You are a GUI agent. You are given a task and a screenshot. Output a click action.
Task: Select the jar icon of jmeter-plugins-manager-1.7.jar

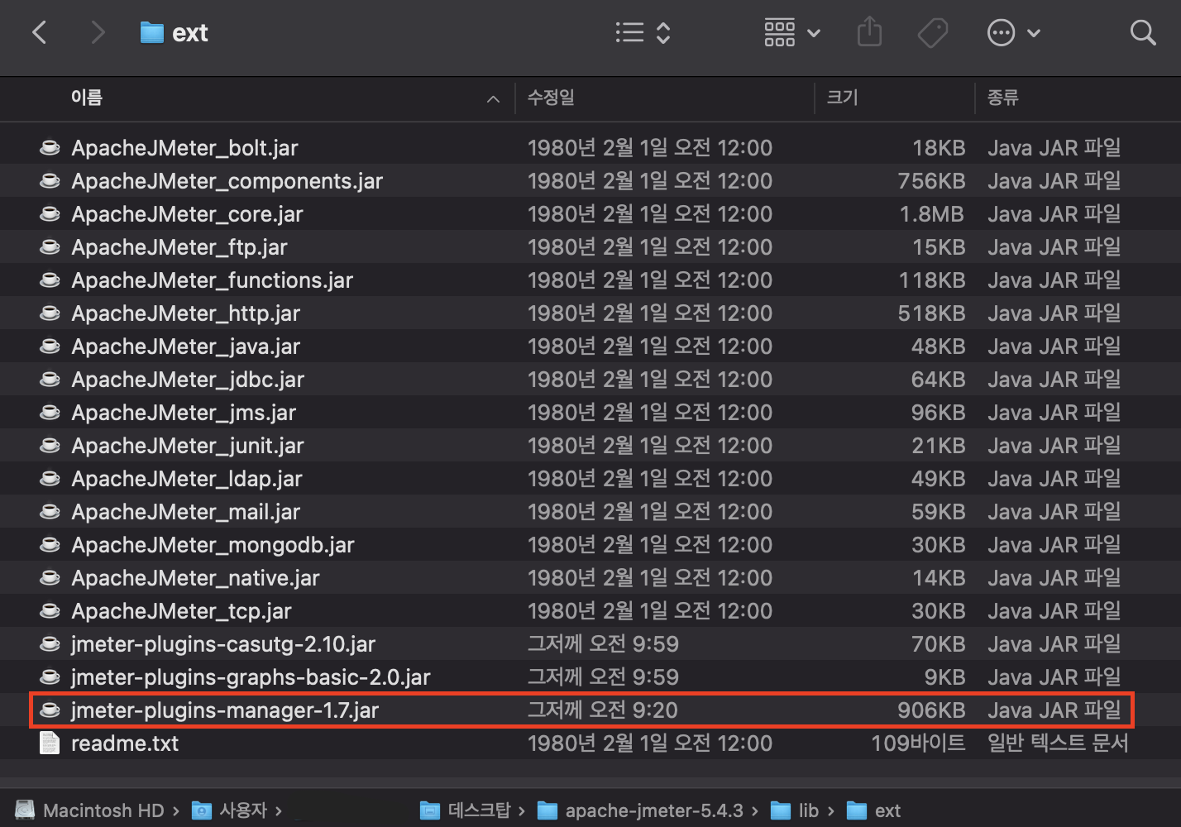[x=50, y=710]
